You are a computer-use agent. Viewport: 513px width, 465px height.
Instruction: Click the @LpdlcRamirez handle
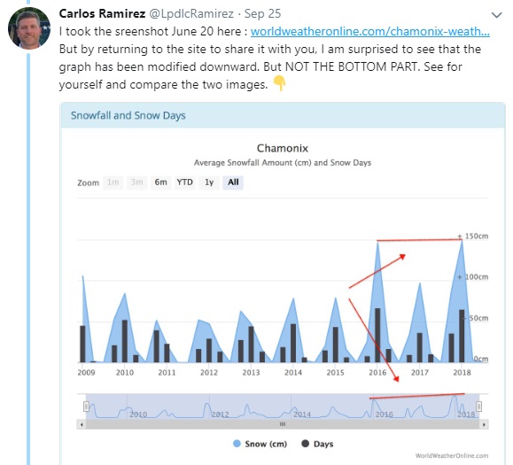click(191, 13)
